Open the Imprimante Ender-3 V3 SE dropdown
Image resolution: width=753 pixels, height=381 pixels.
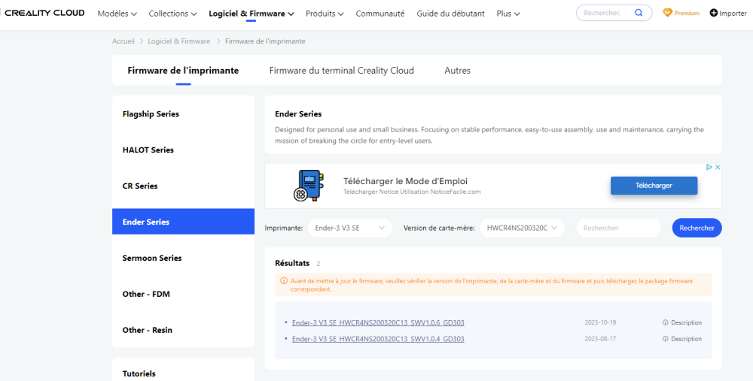[350, 228]
